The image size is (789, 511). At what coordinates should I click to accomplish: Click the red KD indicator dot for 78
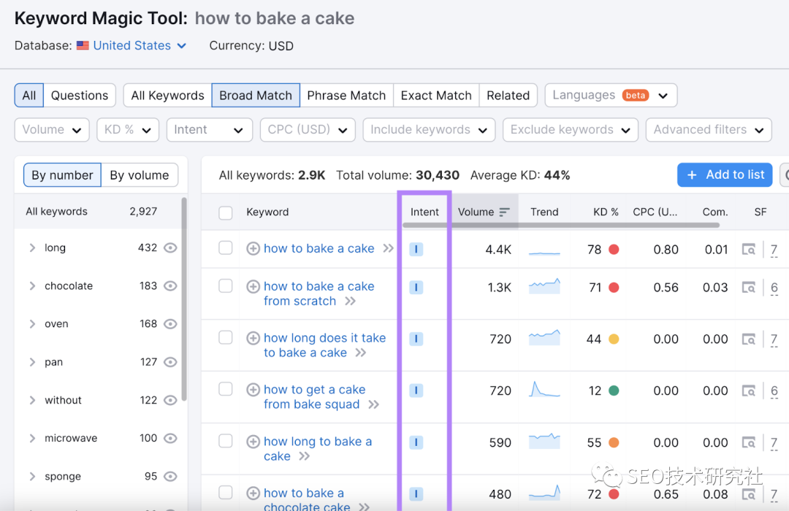coord(614,250)
